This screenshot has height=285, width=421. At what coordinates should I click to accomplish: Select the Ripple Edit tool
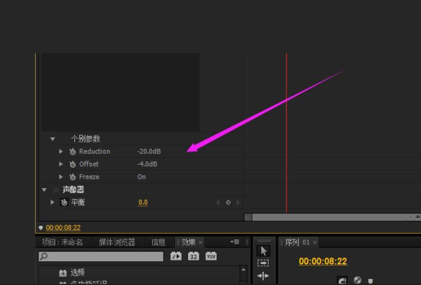click(x=263, y=276)
